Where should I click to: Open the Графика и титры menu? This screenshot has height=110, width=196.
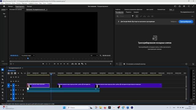point(33,3)
